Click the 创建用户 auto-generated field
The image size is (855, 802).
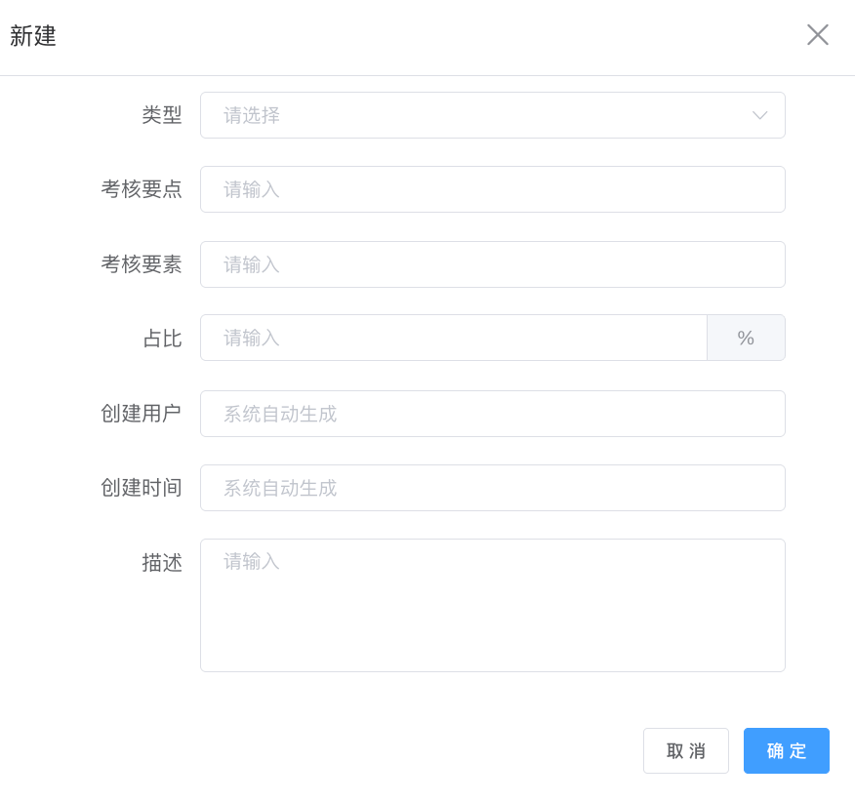click(x=492, y=414)
